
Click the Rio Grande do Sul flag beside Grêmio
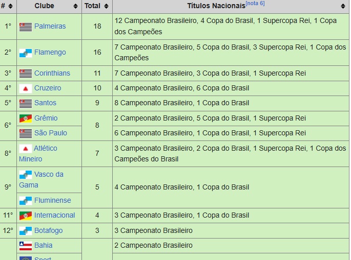click(x=26, y=119)
